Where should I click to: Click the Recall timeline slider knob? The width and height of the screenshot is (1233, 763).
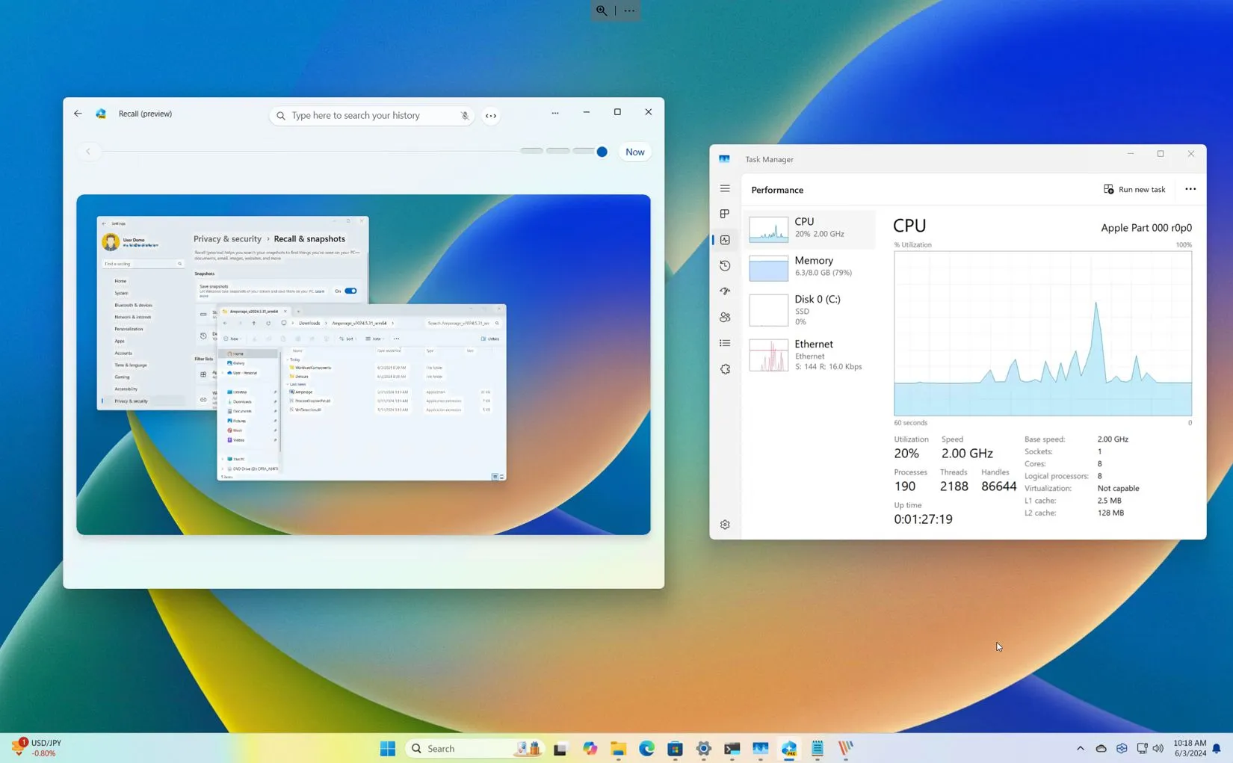(602, 152)
